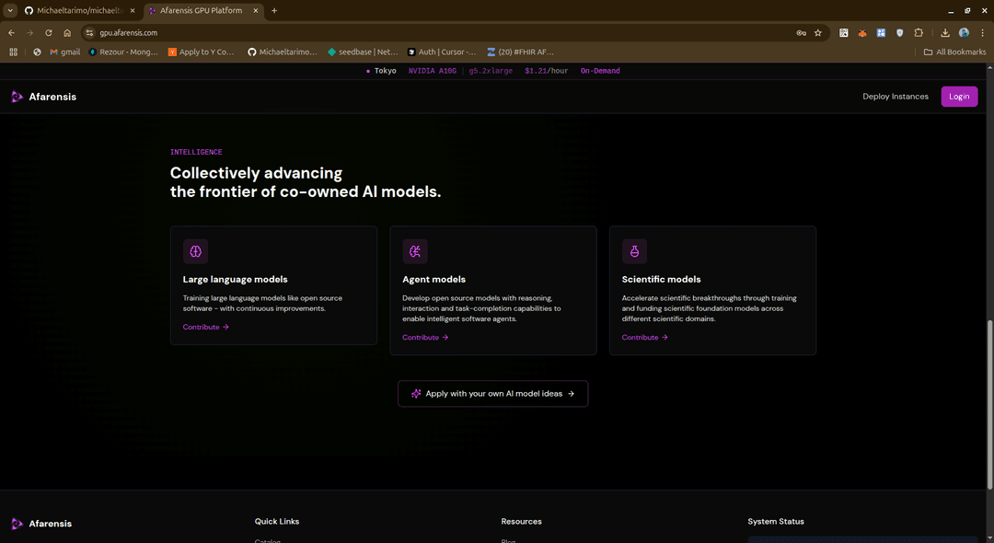This screenshot has width=994, height=543.
Task: Click the brain icon for Large language models
Action: (x=195, y=251)
